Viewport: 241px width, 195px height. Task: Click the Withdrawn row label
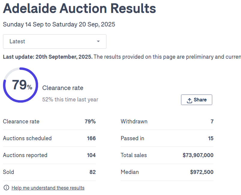pyautogui.click(x=134, y=122)
